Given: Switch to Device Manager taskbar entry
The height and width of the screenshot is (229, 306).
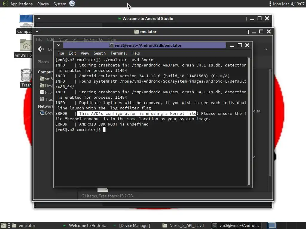Looking at the screenshot, I should click(132, 225).
